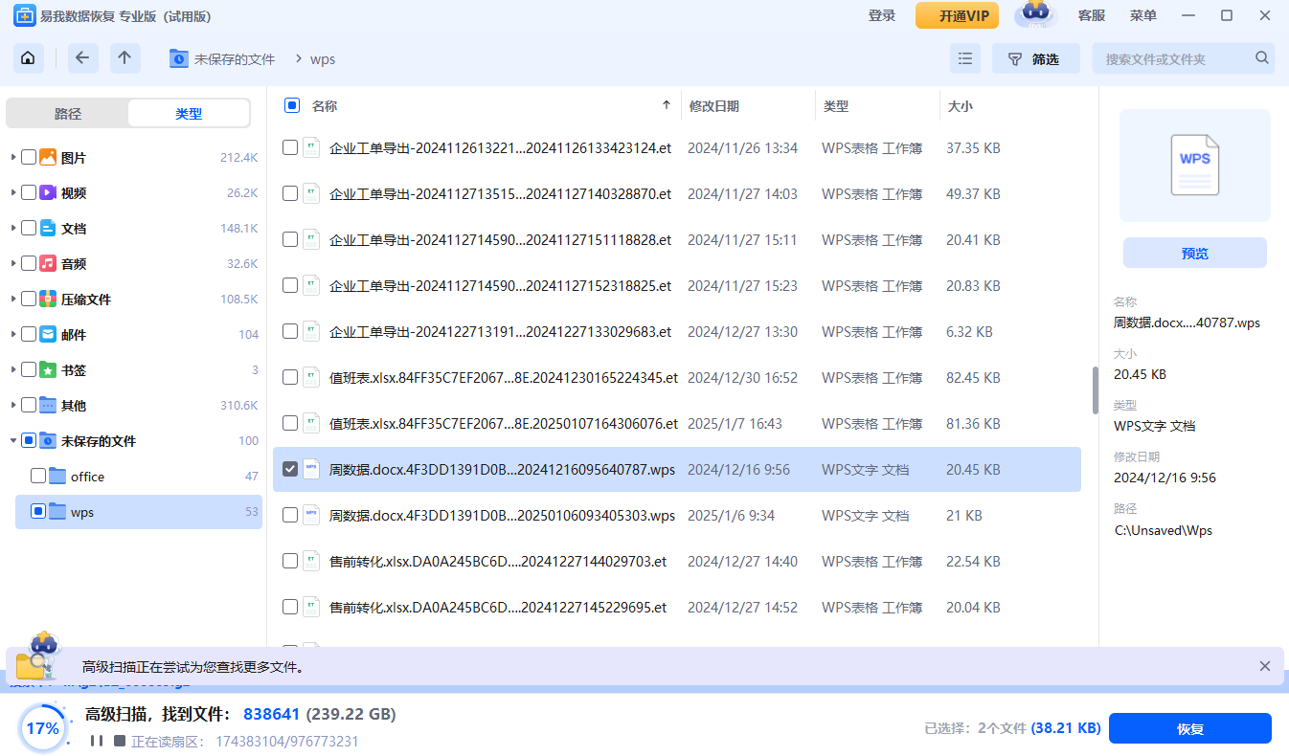Click the search magnifier icon
Viewport: 1289px width, 756px height.
point(1262,58)
